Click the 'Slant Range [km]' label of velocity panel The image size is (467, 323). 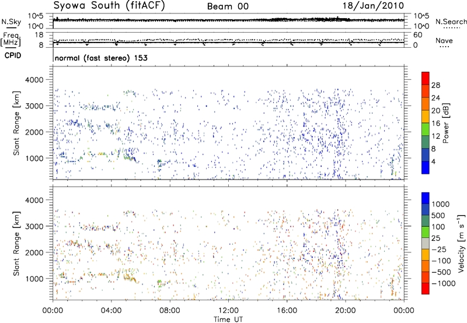(16, 244)
